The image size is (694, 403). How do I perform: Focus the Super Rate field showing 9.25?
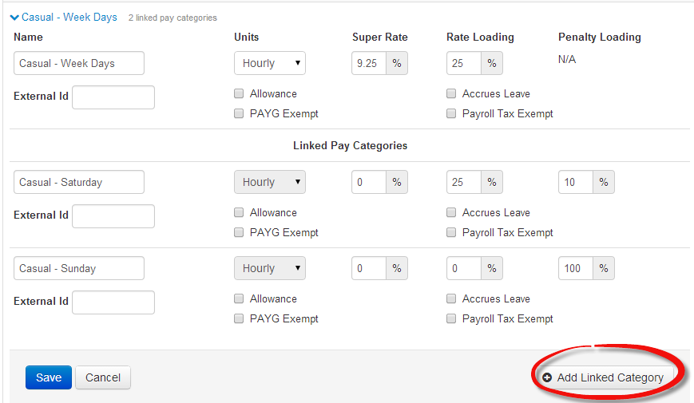click(369, 63)
